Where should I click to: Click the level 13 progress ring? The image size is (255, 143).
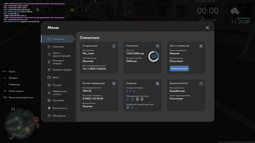(x=153, y=56)
